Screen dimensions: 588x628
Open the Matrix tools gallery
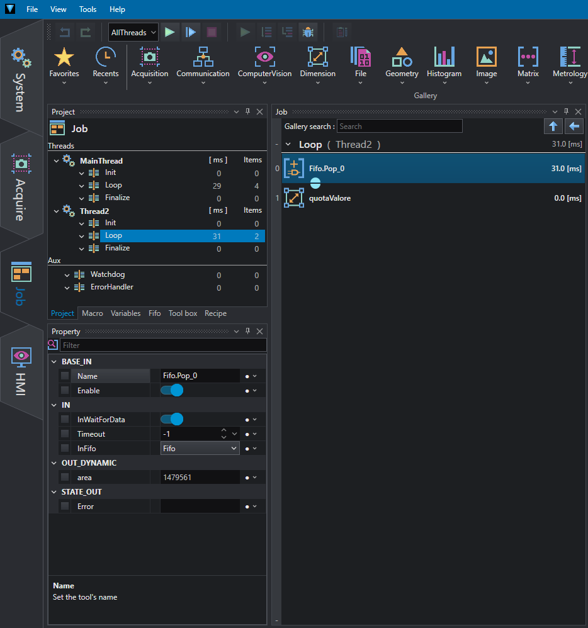pyautogui.click(x=528, y=64)
